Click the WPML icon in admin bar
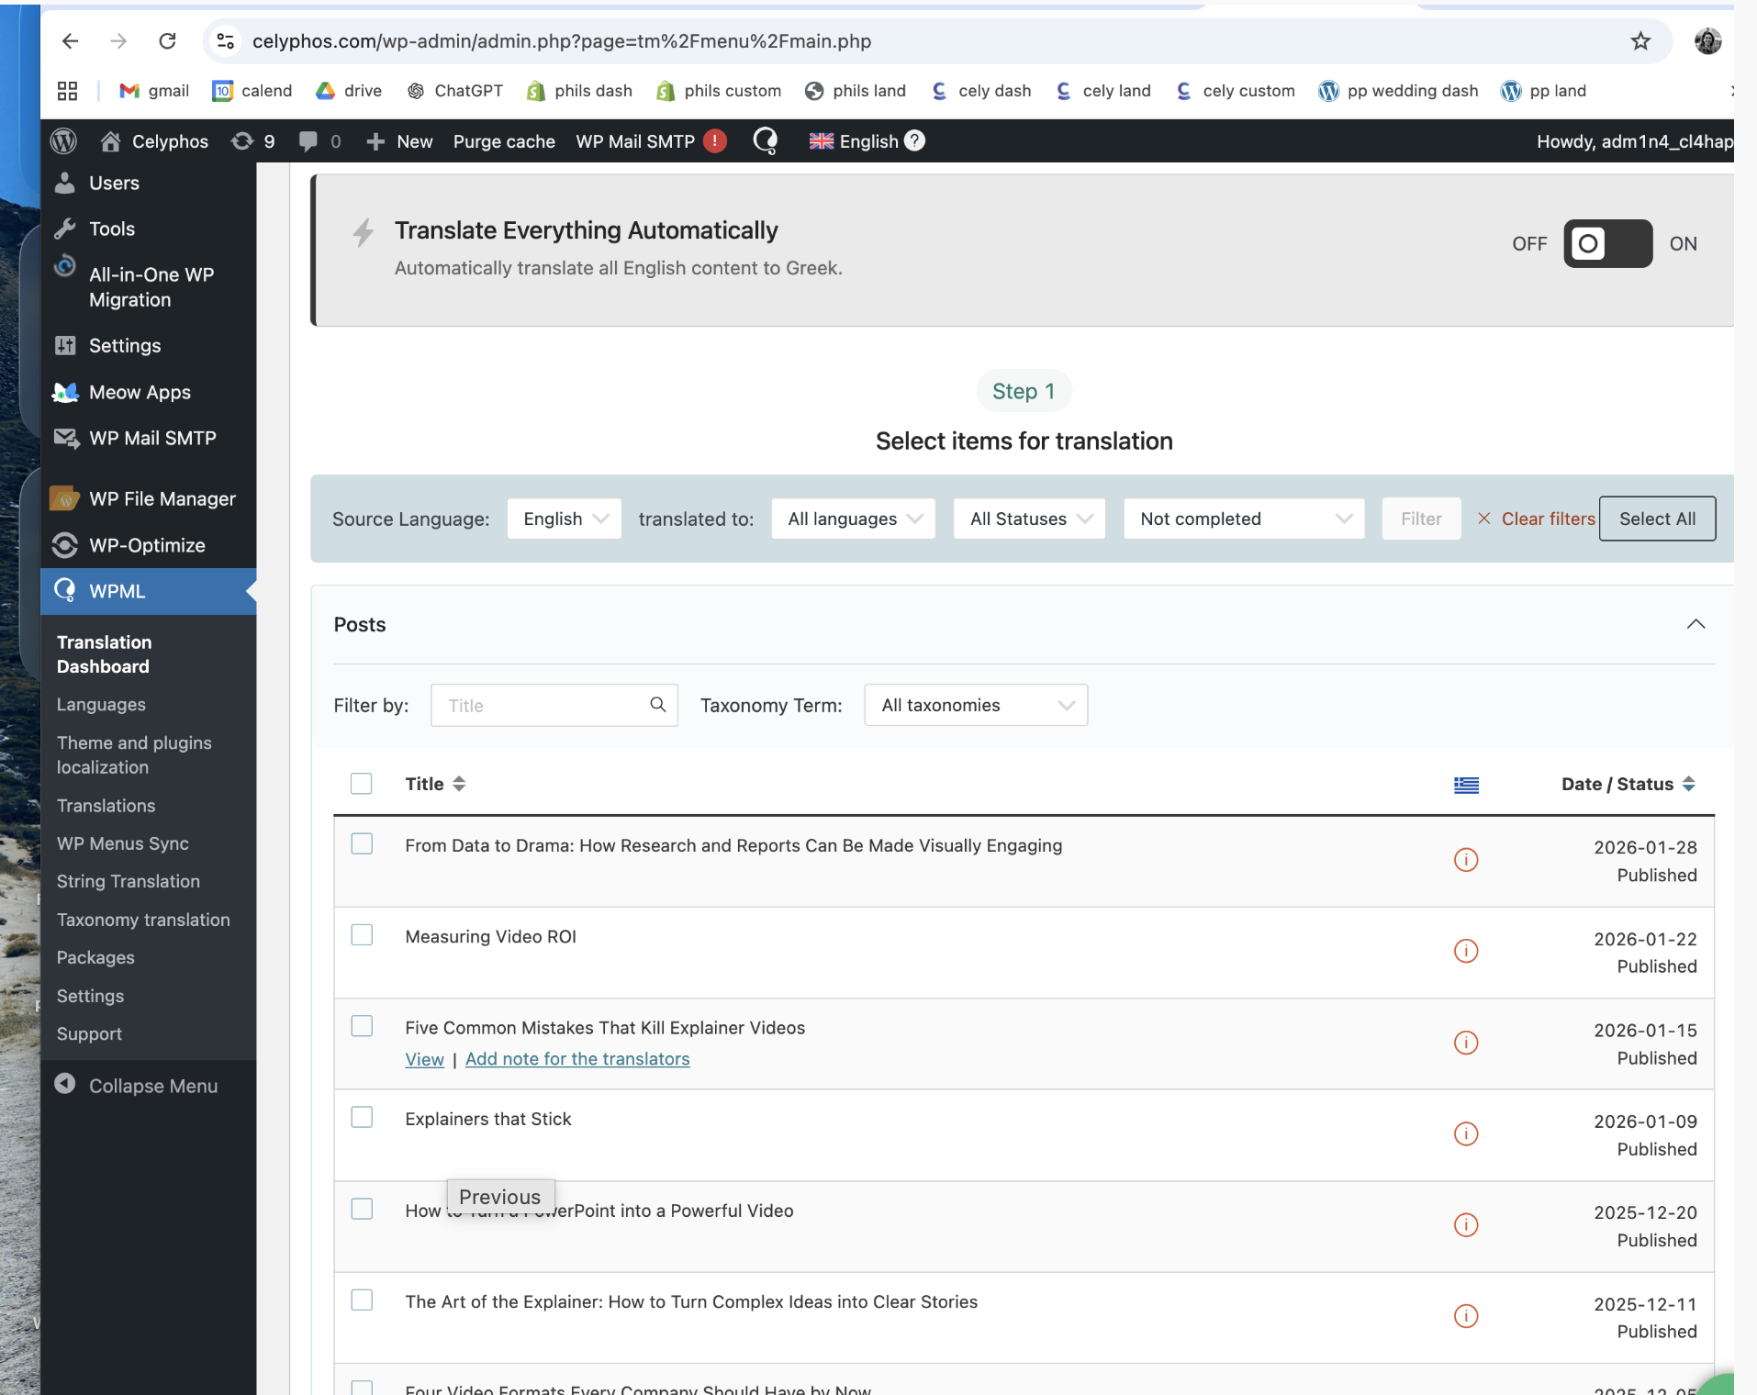Image resolution: width=1757 pixels, height=1395 pixels. (x=765, y=141)
